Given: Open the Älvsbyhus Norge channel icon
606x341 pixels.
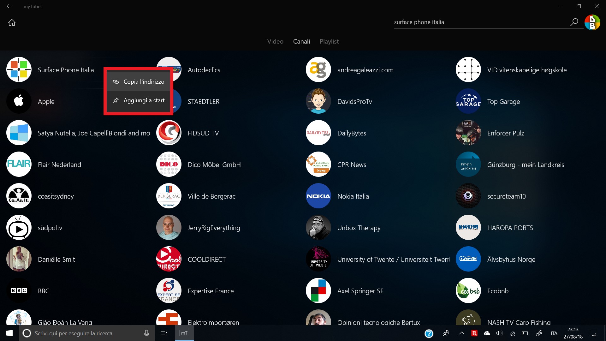Looking at the screenshot, I should [x=468, y=259].
